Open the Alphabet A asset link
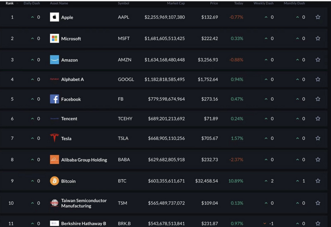This screenshot has height=227, width=331. tap(72, 79)
